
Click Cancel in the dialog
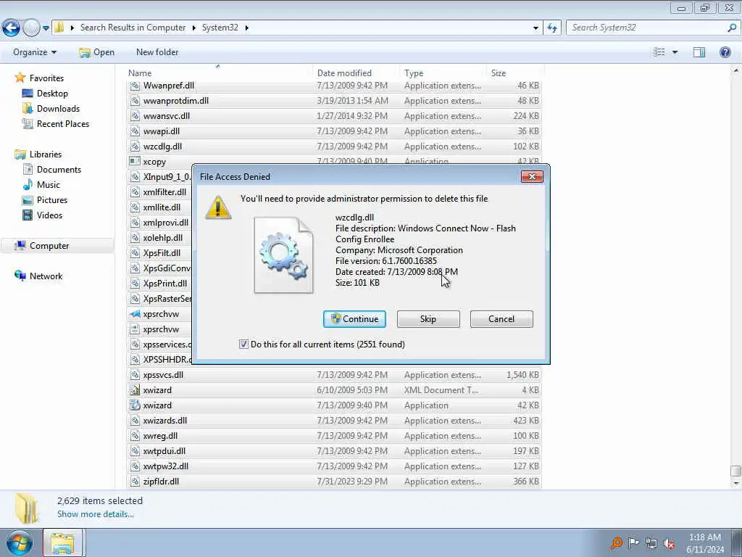click(501, 319)
